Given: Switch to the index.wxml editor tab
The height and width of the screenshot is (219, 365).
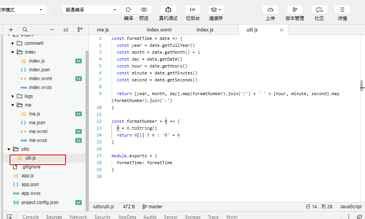Looking at the screenshot, I should (159, 30).
